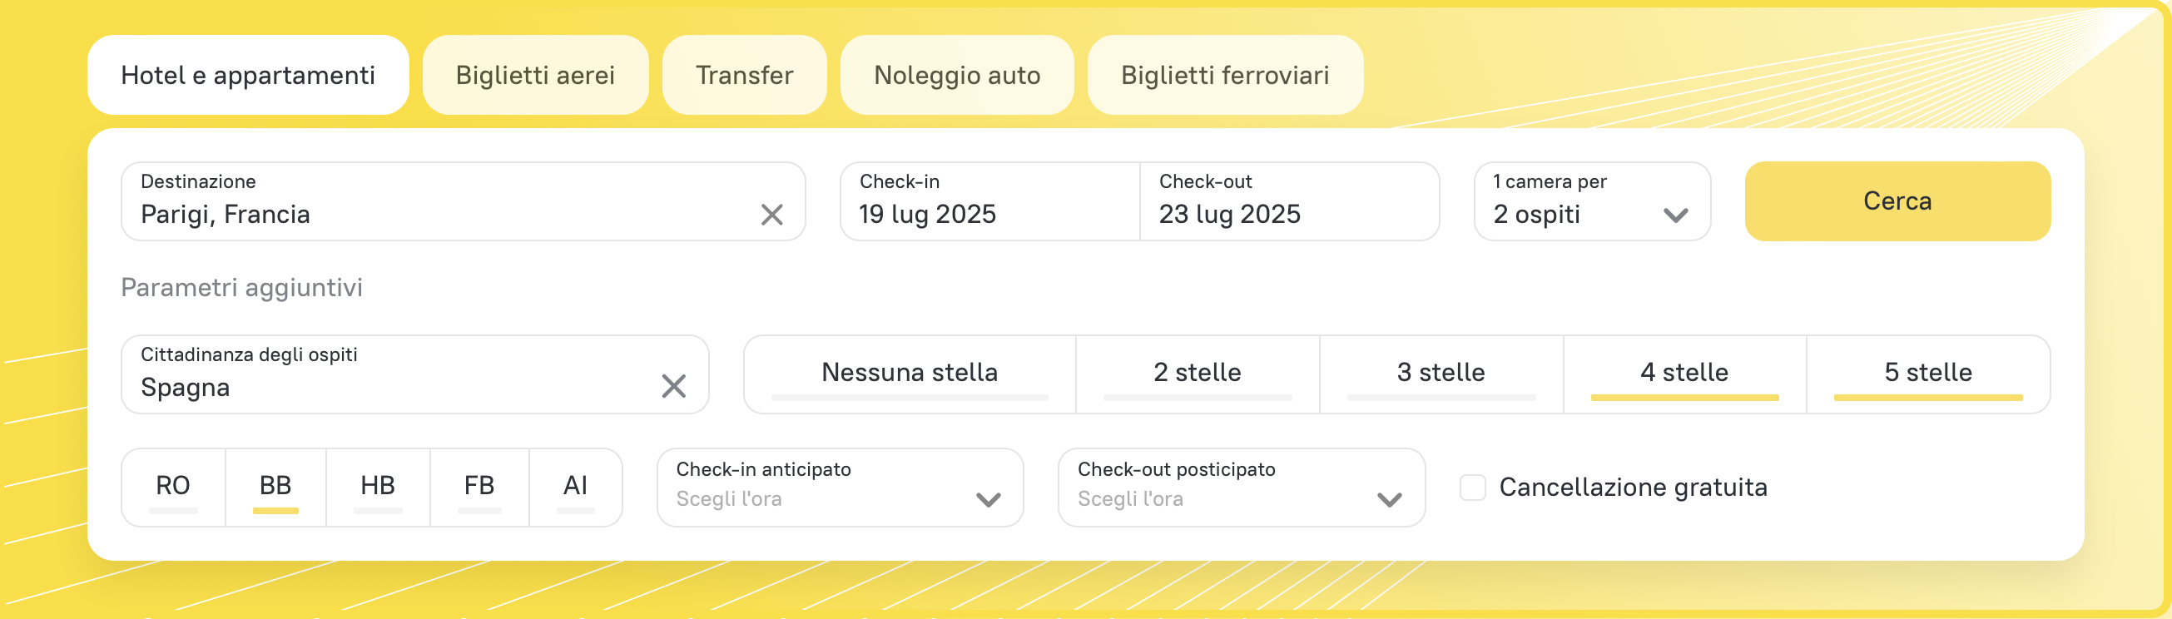The width and height of the screenshot is (2172, 619).
Task: Toggle the 5 stelle filter
Action: pos(1927,373)
